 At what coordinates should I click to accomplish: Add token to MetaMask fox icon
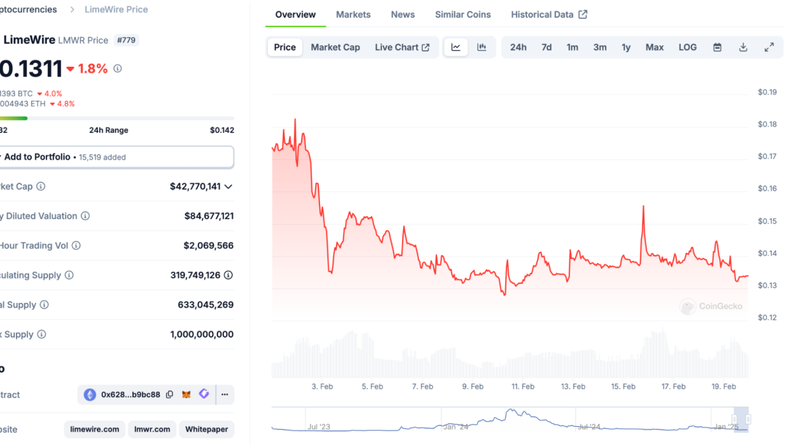click(x=186, y=394)
